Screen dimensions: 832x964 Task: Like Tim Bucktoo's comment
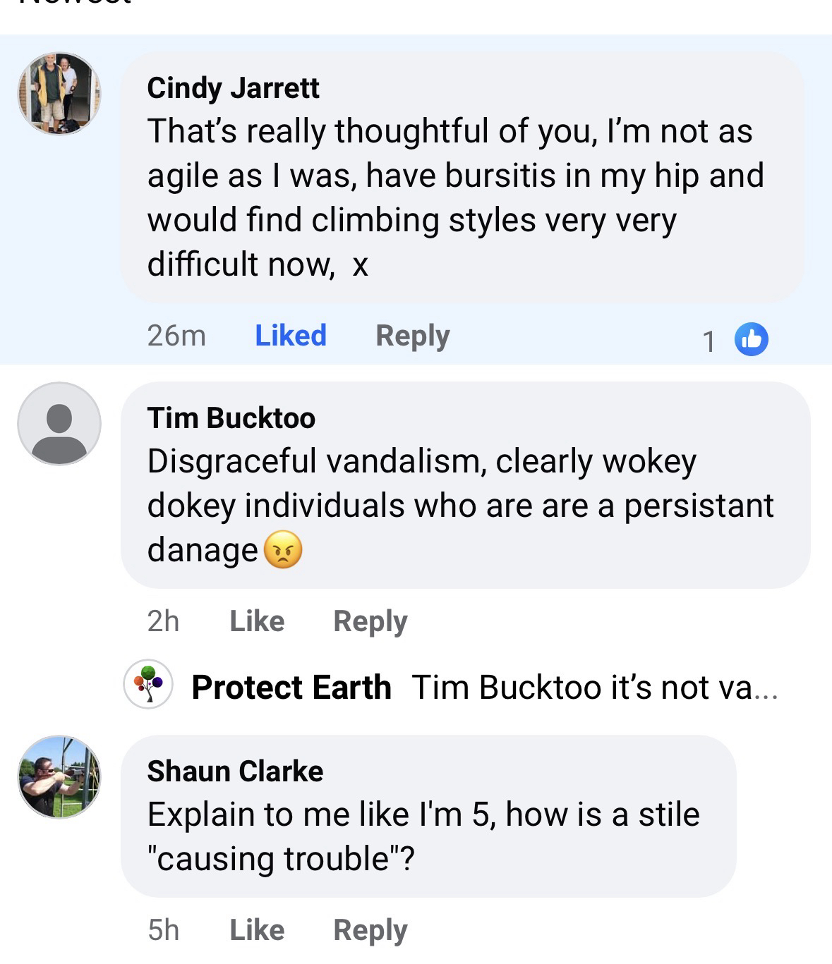click(257, 621)
